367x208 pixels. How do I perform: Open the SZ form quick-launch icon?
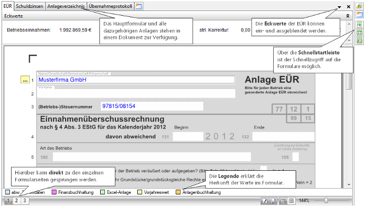coord(359,33)
